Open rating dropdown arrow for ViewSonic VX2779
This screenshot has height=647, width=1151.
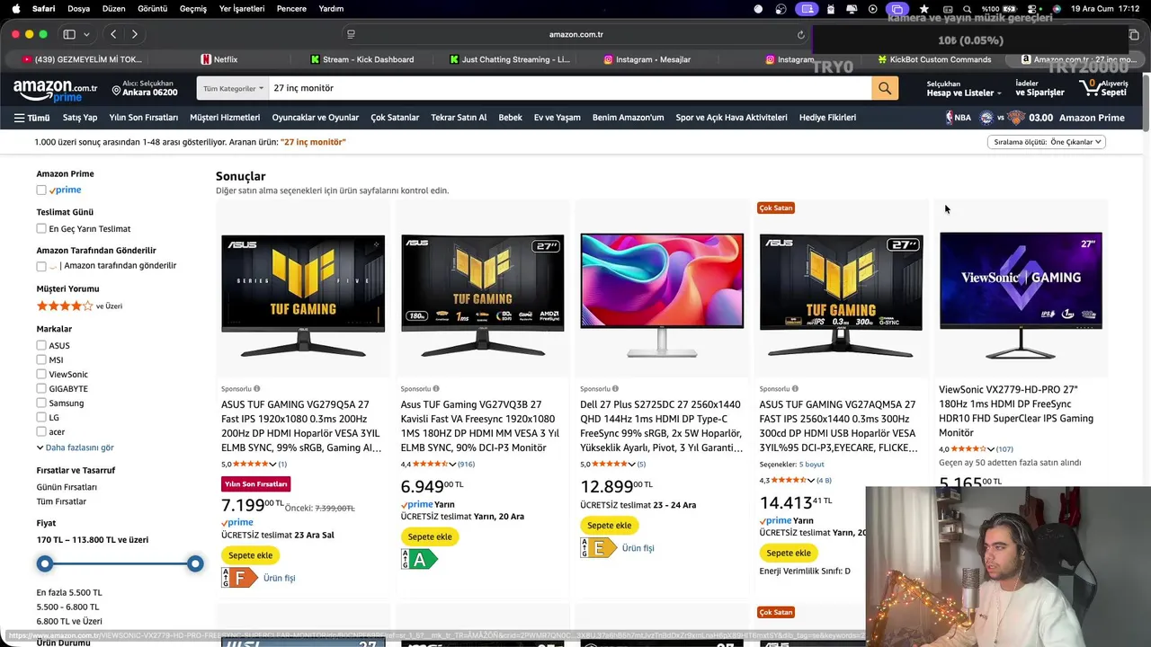point(991,449)
